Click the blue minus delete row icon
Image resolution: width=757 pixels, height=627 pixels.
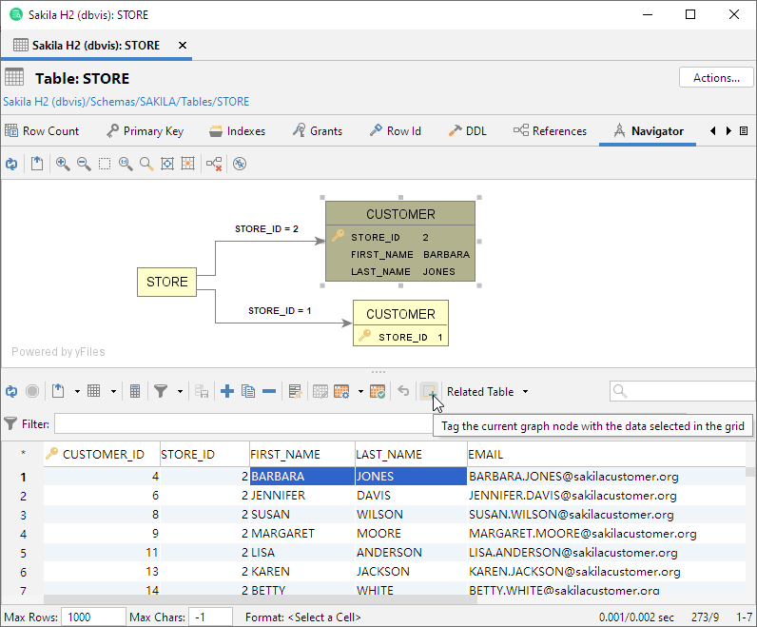(269, 391)
